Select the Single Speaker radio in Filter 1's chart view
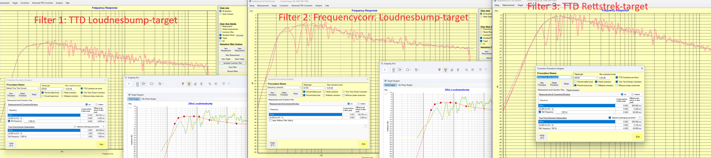 [221, 14]
